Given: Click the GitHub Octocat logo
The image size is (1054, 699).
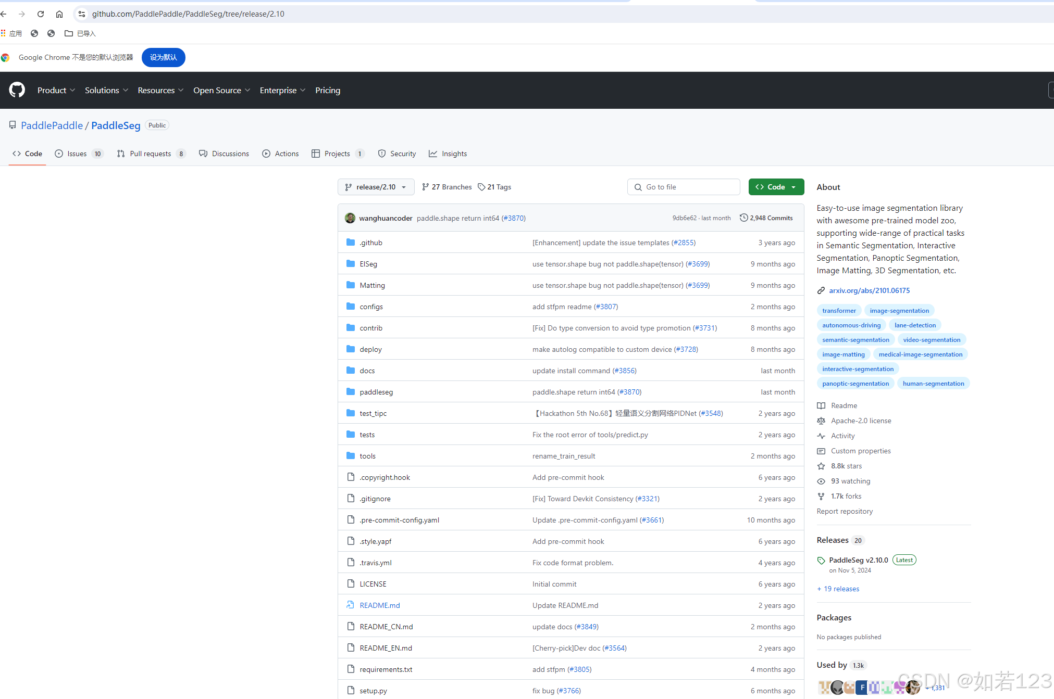Looking at the screenshot, I should [x=17, y=90].
